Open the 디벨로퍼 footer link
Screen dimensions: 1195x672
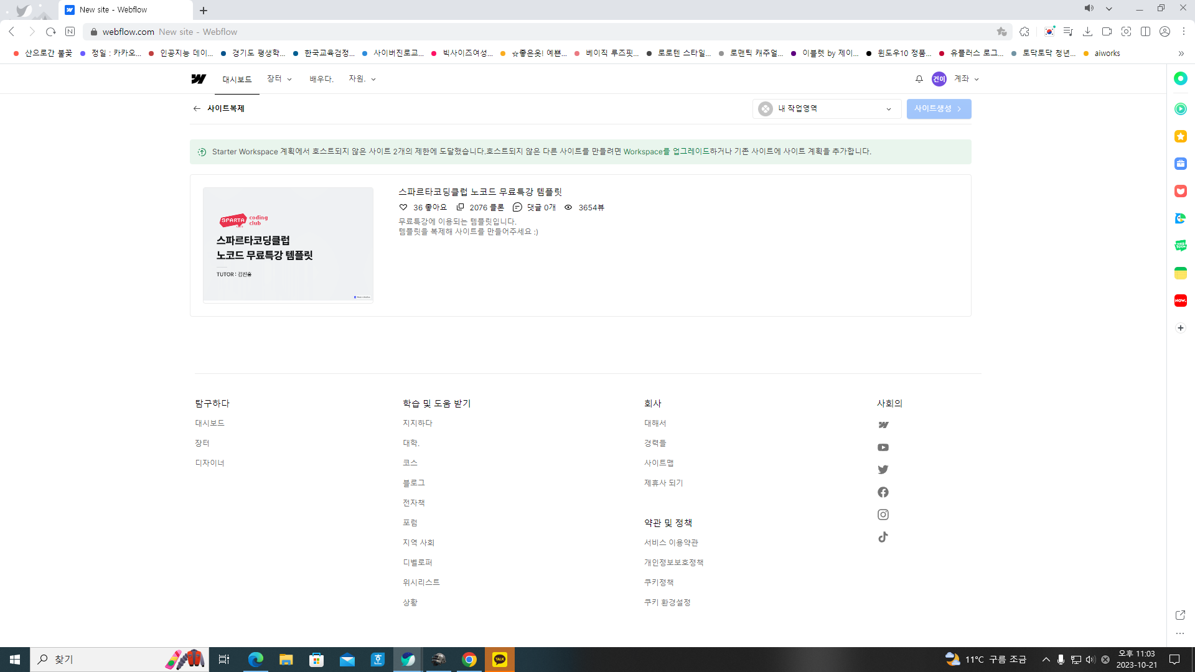pyautogui.click(x=418, y=562)
